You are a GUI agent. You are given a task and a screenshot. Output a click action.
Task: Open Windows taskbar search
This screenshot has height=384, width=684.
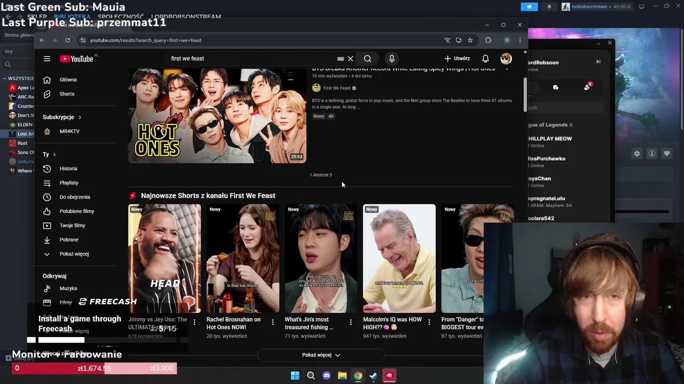point(311,375)
